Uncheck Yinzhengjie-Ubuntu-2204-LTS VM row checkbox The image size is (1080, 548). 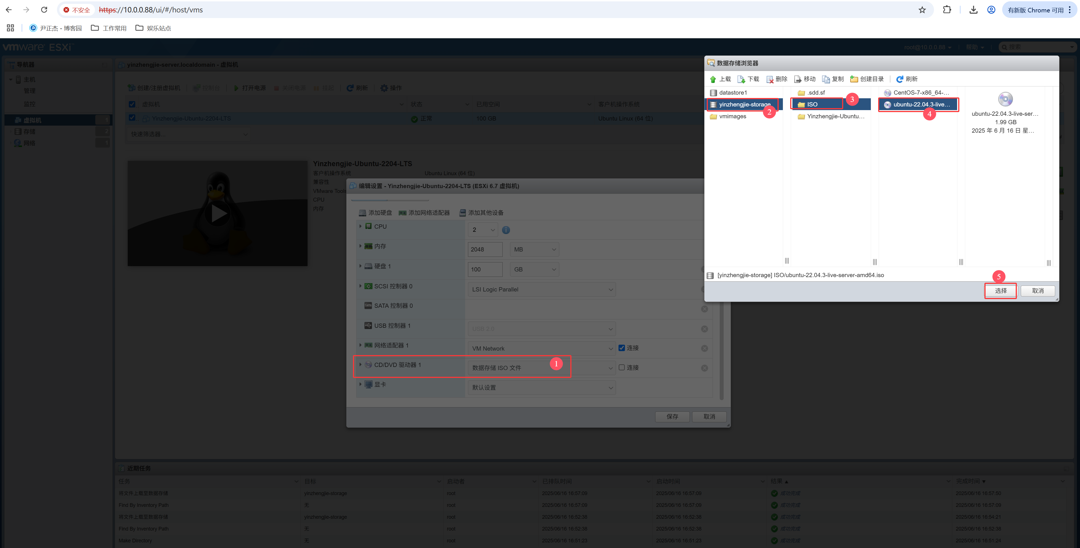(132, 118)
